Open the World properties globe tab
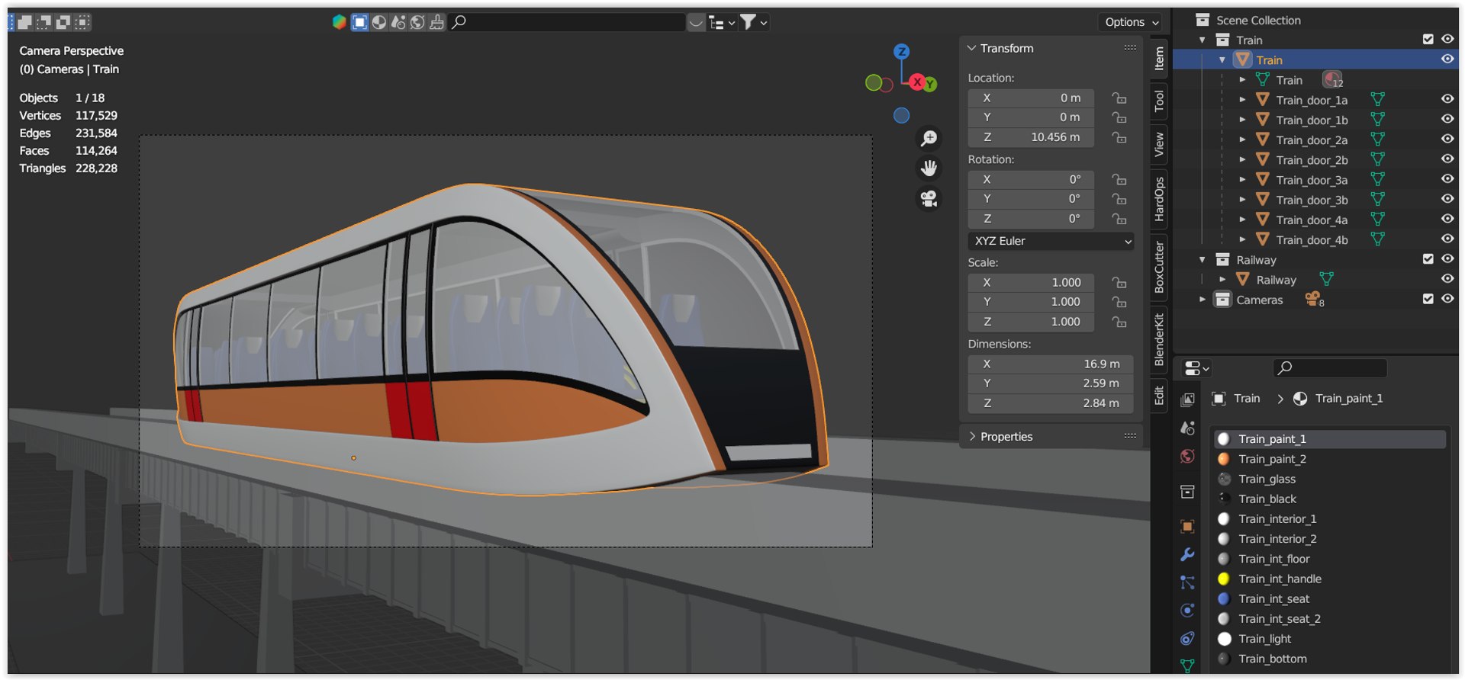 [1187, 457]
